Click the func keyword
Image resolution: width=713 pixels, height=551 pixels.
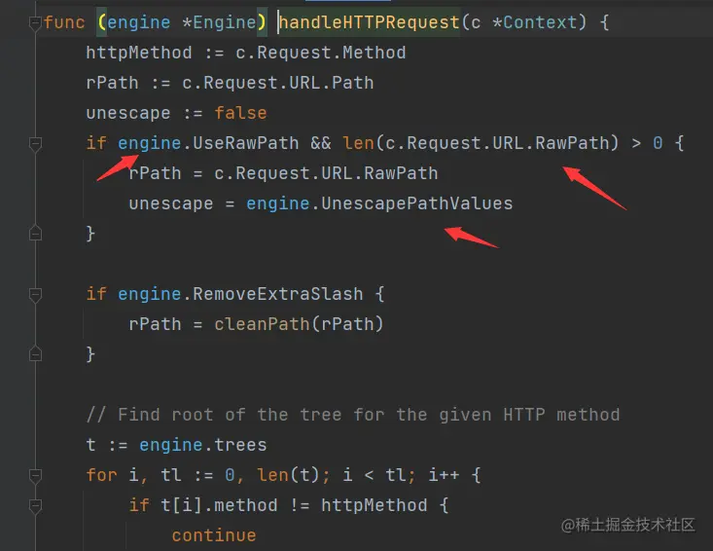[x=64, y=22]
